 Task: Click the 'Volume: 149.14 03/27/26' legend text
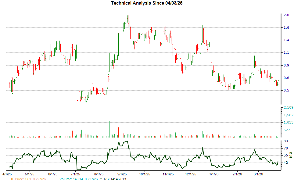pos(79,179)
